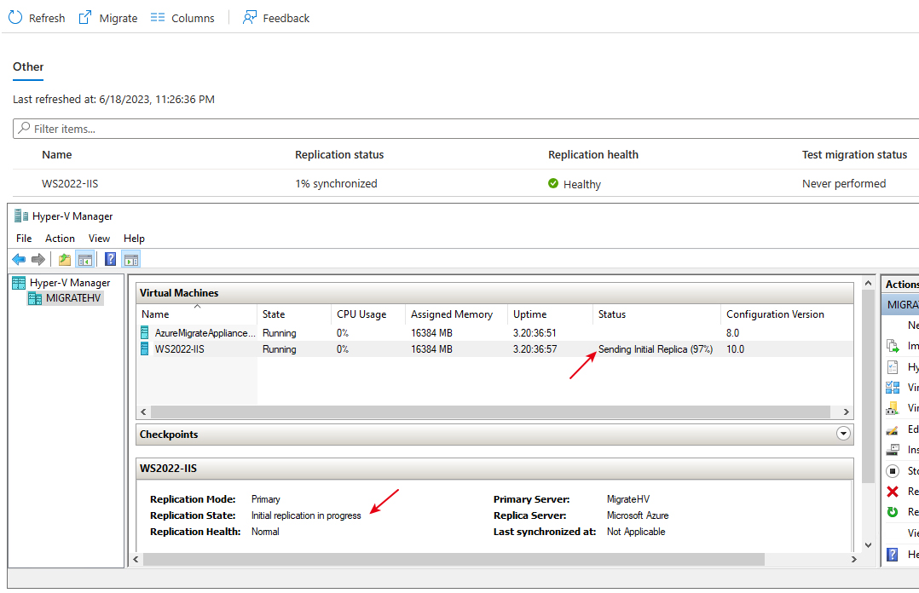Focus the Filter items search field

click(x=466, y=129)
